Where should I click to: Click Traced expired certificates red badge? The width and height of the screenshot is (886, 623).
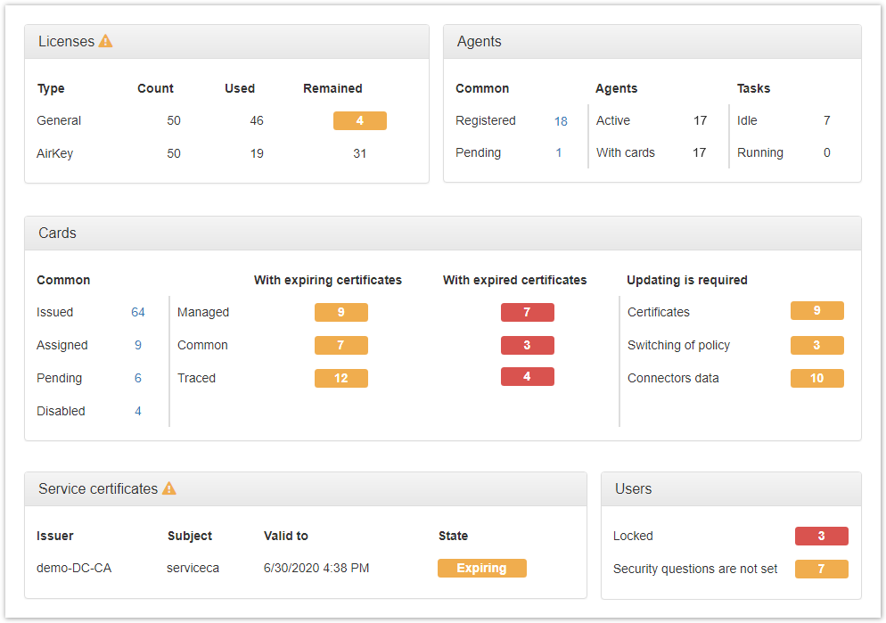527,377
